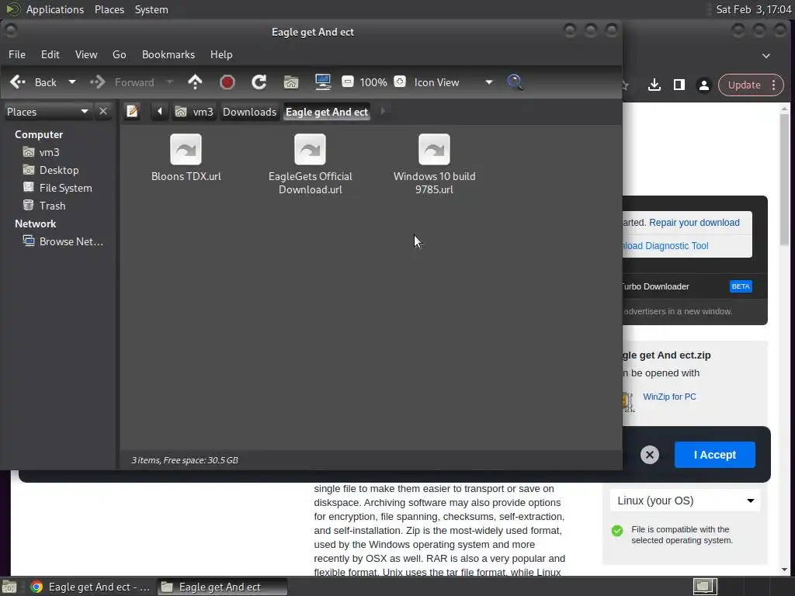
Task: Open the Chrome profile icon
Action: [703, 85]
